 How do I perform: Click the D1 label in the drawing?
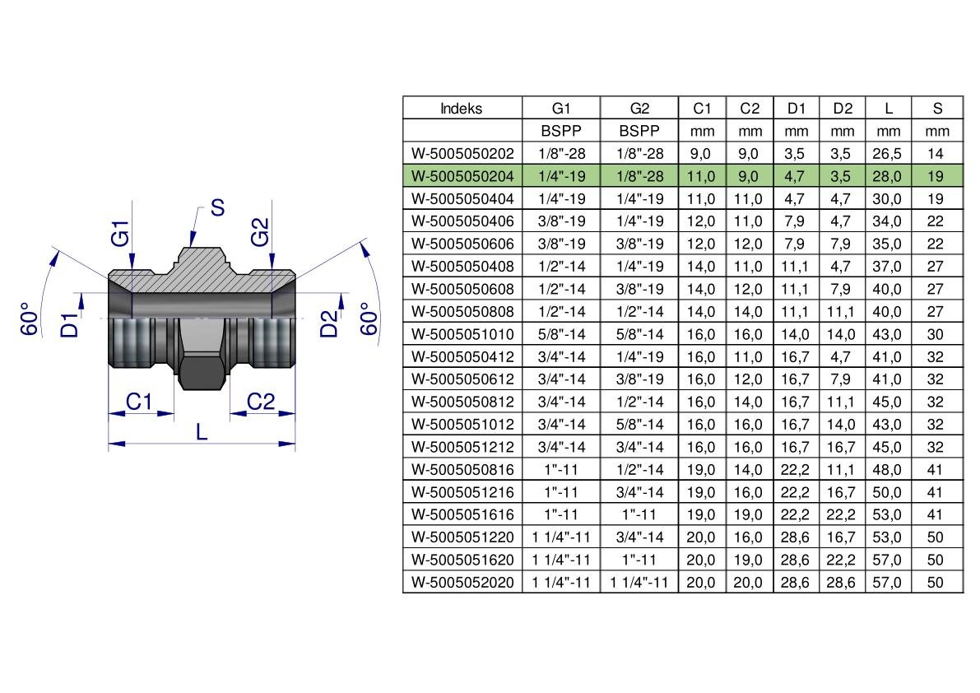pos(70,325)
